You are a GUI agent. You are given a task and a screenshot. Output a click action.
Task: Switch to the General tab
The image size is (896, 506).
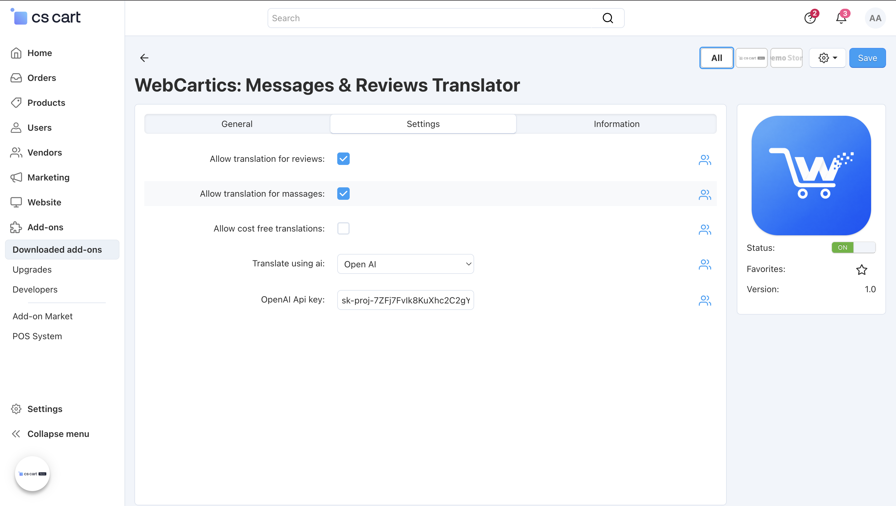237,124
